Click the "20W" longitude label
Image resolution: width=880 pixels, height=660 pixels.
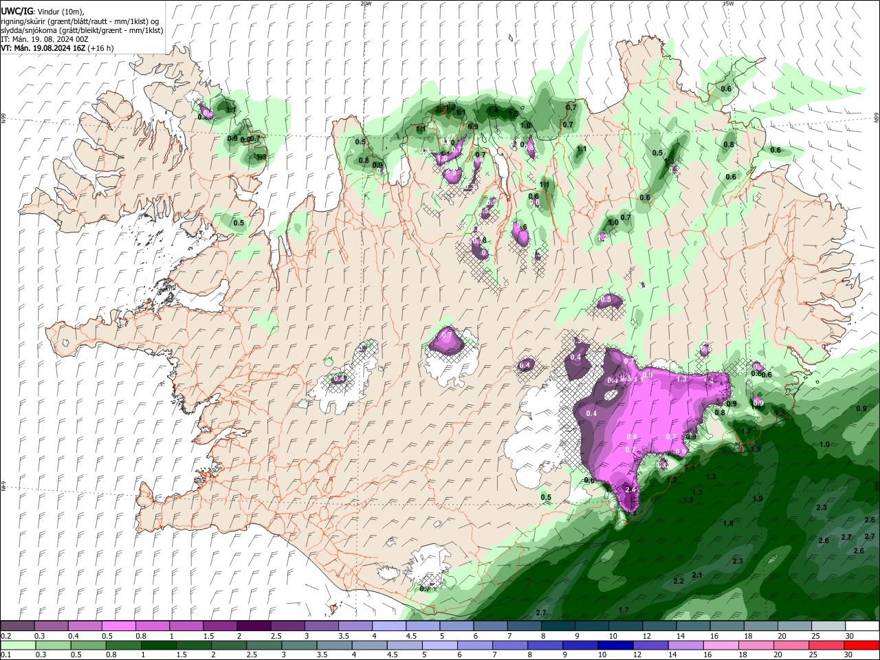click(x=366, y=3)
